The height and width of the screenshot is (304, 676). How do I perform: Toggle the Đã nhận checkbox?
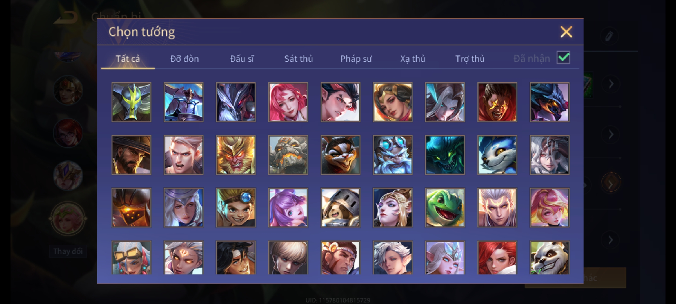[x=563, y=58]
